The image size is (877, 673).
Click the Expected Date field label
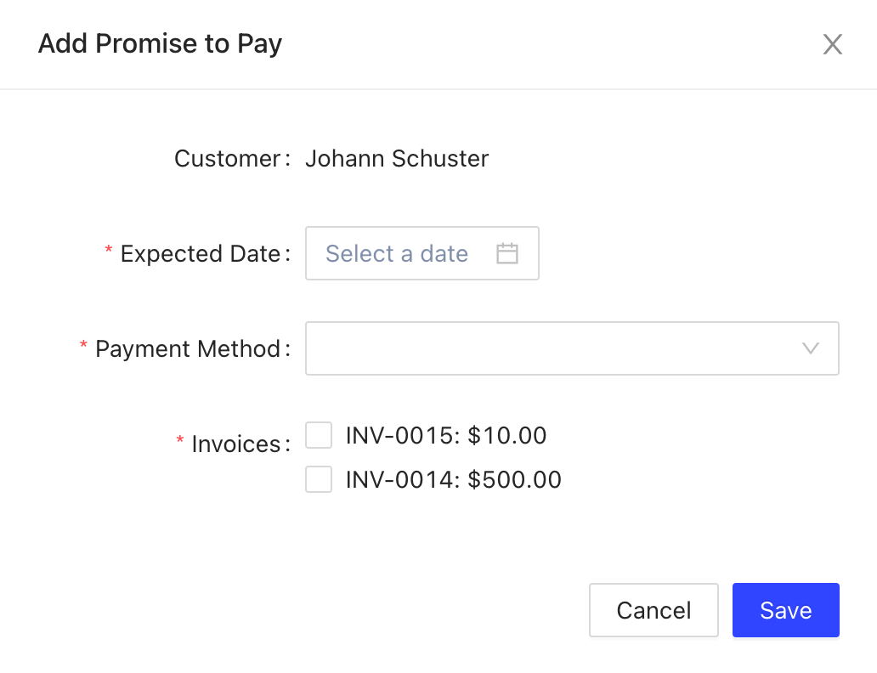pos(201,253)
